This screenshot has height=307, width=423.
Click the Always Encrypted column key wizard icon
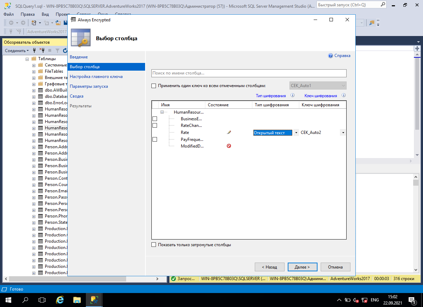pyautogui.click(x=81, y=38)
